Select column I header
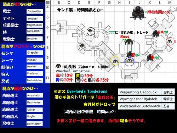 130,2
